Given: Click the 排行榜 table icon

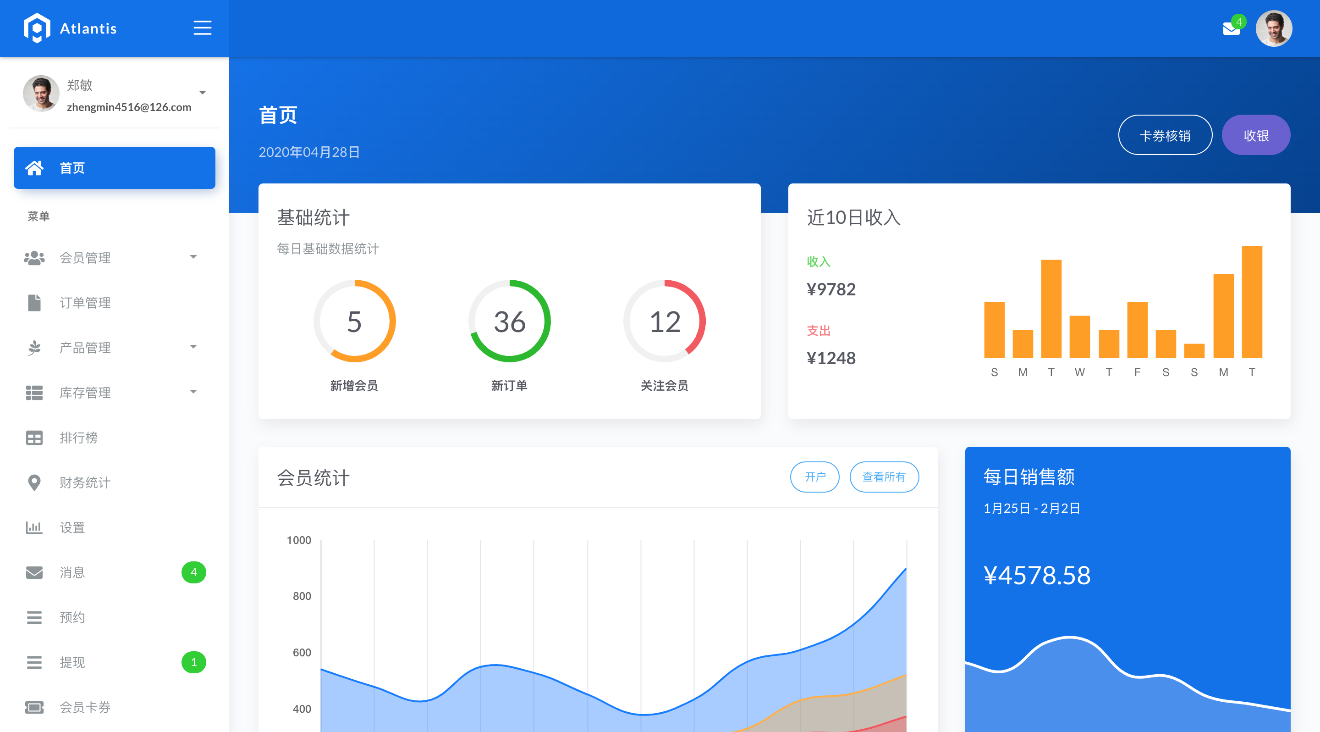Looking at the screenshot, I should click(34, 438).
